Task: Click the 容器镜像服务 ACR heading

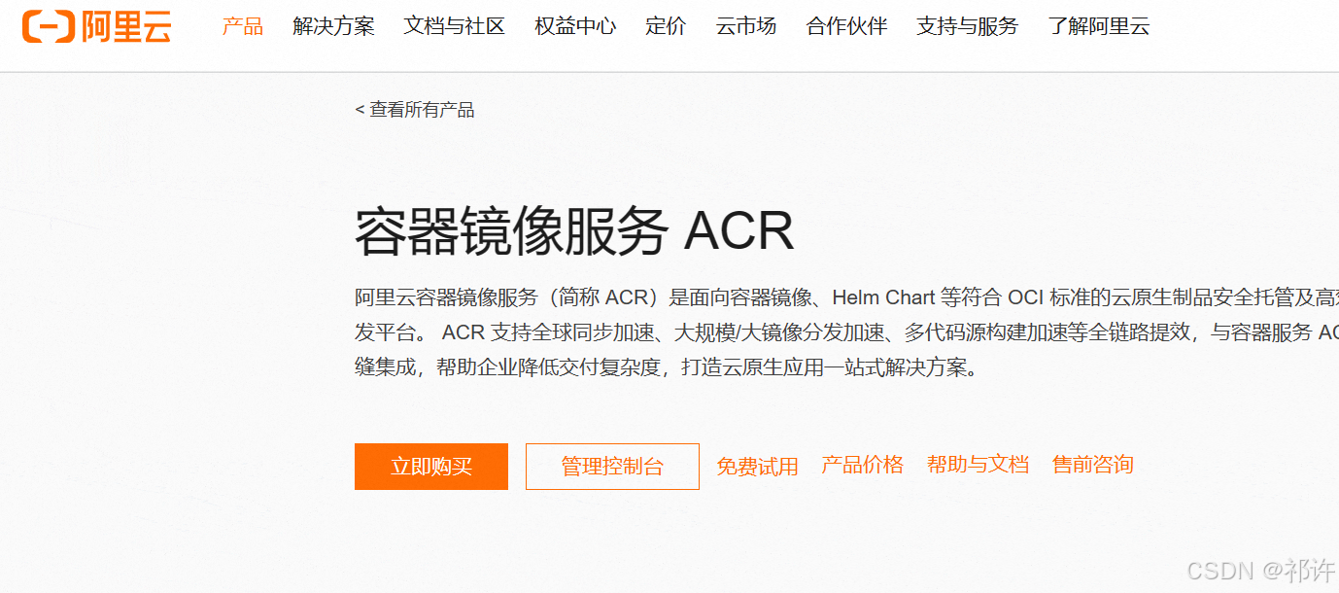Action: [574, 231]
